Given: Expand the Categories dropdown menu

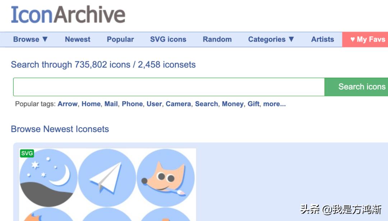Looking at the screenshot, I should [271, 40].
